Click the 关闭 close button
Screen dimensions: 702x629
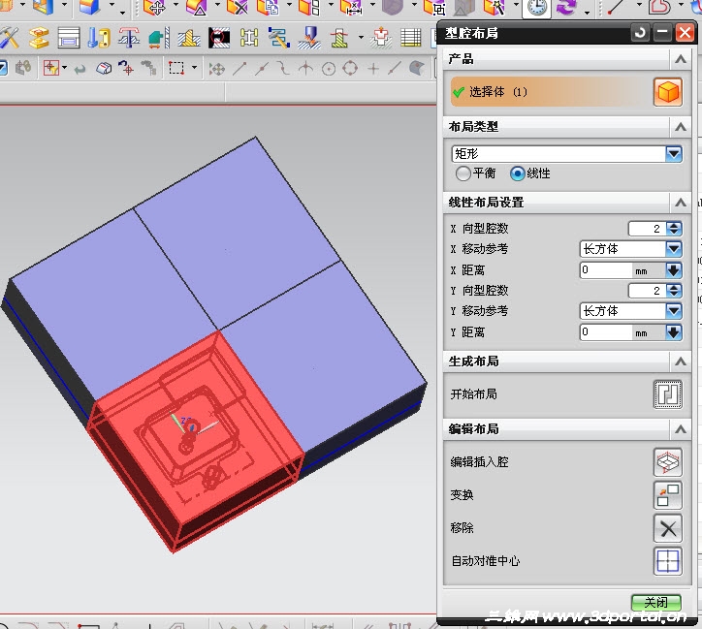coord(655,603)
